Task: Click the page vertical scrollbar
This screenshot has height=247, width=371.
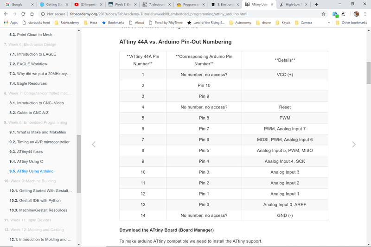Action: pyautogui.click(x=369, y=73)
